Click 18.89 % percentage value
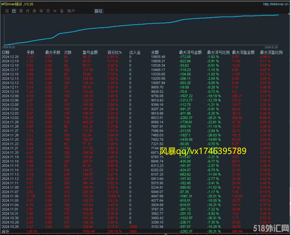 pyautogui.click(x=114, y=196)
